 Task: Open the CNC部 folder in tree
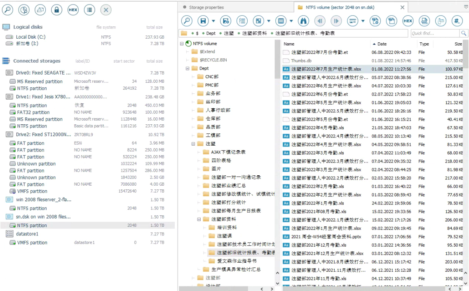tap(212, 77)
